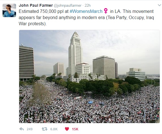
Task: Click the tweet text about LA march
Action: tap(86, 17)
